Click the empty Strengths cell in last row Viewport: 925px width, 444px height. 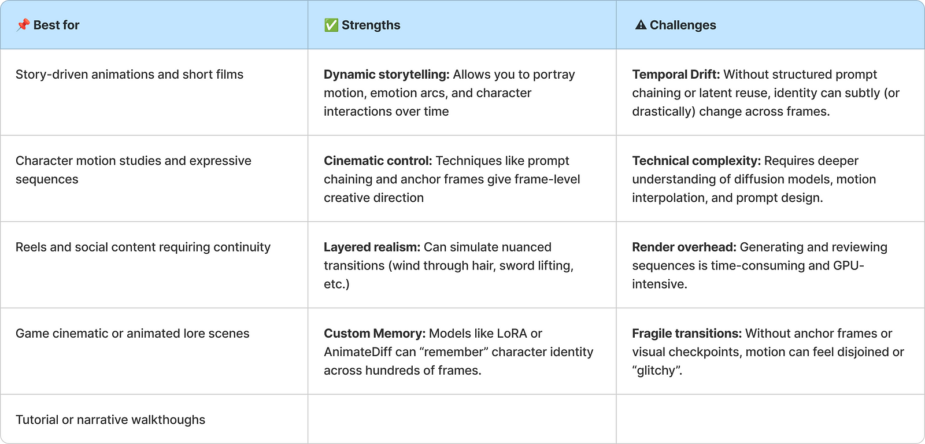pyautogui.click(x=462, y=419)
